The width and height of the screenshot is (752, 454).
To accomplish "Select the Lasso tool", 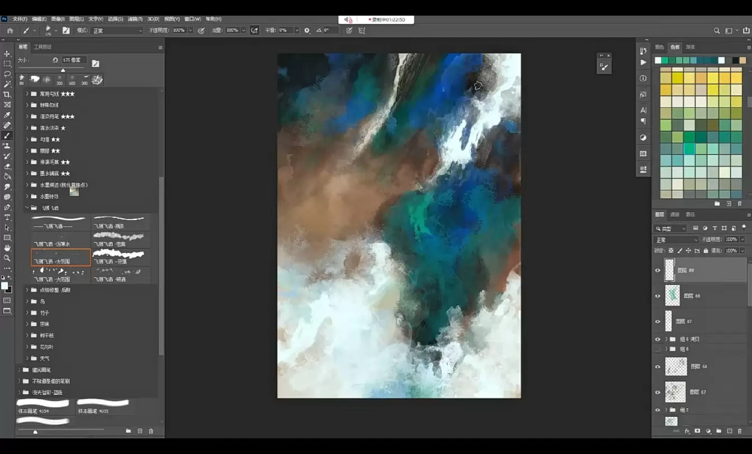I will pos(7,74).
